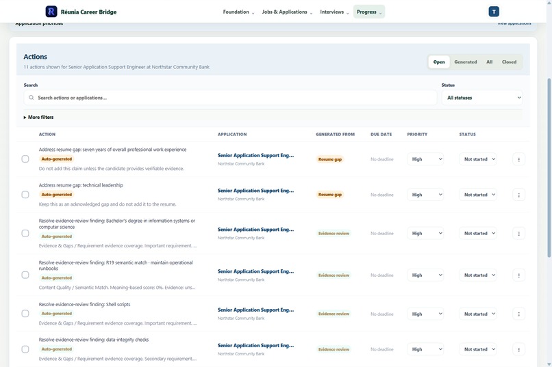Viewport: 552px width, 367px height.
Task: Click Resume gap badge in seven years row
Action: pos(330,159)
